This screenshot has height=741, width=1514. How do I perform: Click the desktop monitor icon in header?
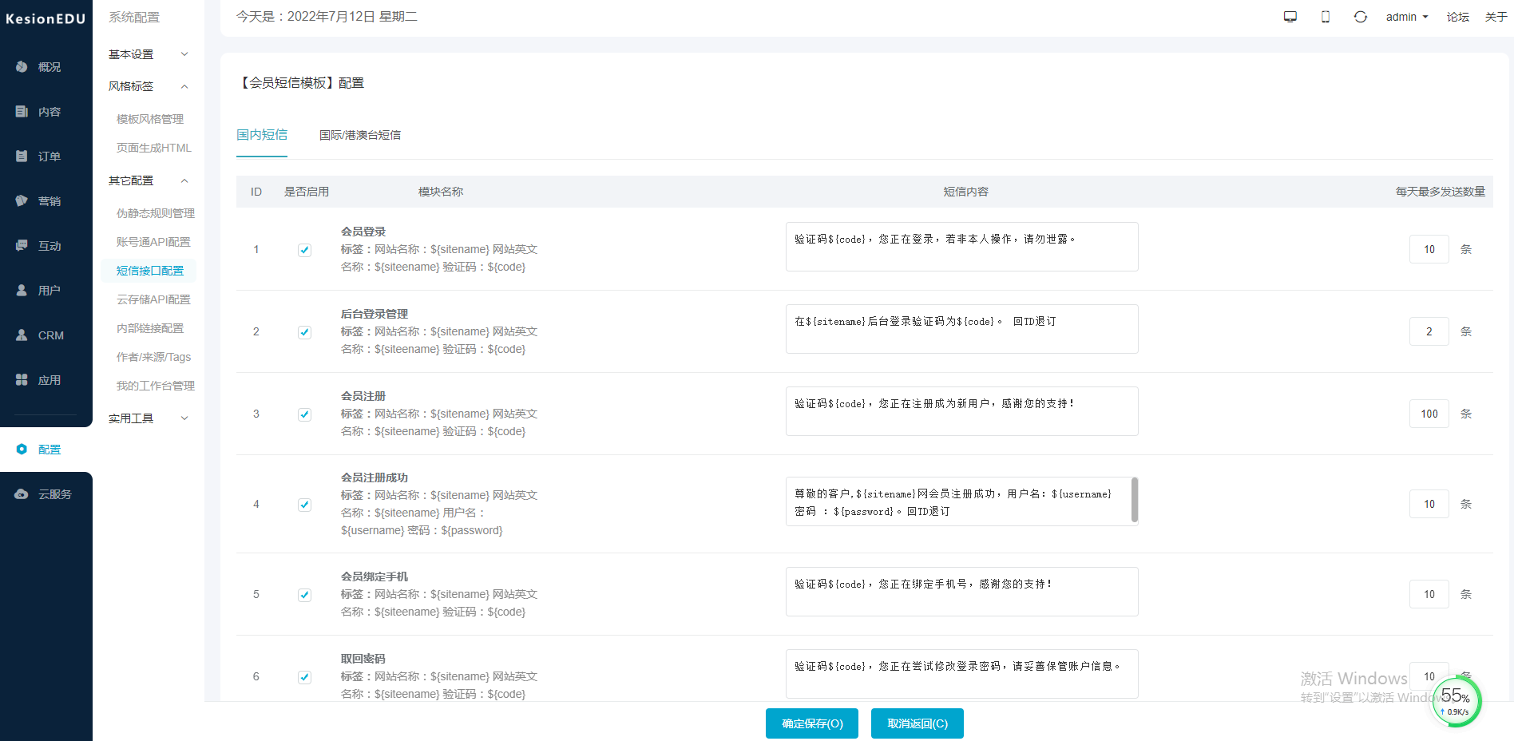[1290, 17]
